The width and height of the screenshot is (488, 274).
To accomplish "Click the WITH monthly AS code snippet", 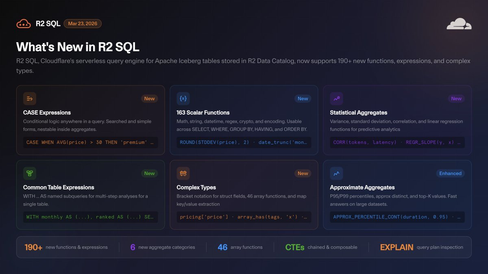I will (90, 217).
